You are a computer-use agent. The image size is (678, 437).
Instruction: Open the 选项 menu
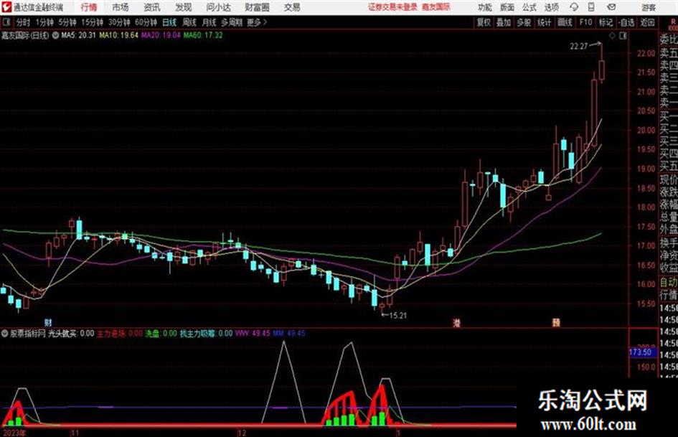point(552,7)
